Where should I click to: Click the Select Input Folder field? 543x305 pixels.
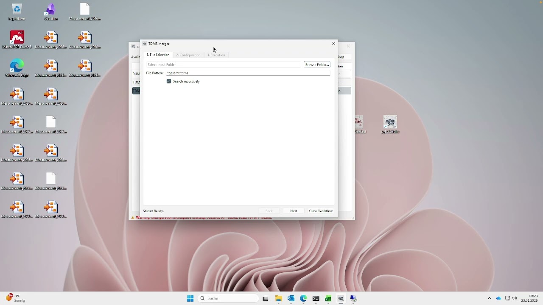pyautogui.click(x=224, y=65)
